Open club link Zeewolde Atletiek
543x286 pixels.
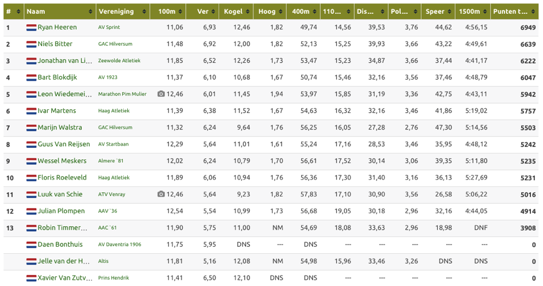point(119,60)
